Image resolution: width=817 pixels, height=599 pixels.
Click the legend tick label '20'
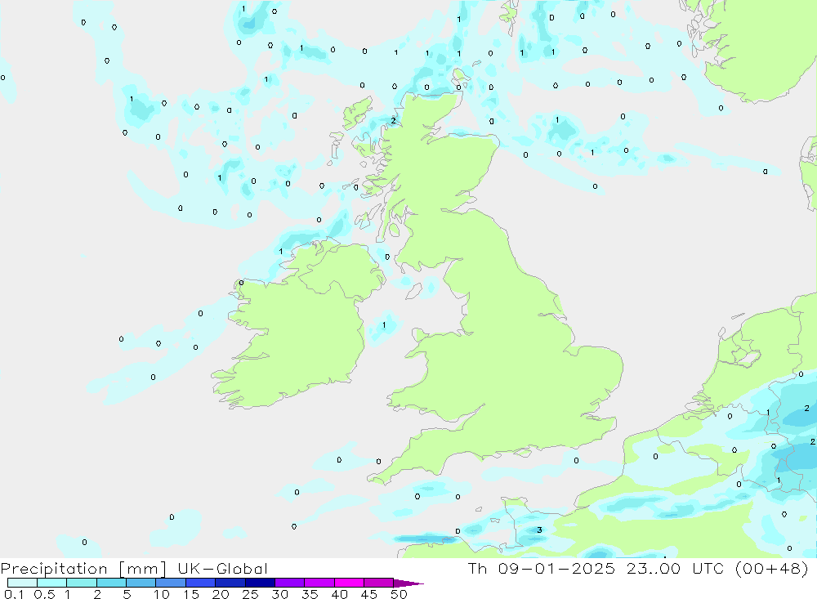(x=221, y=594)
